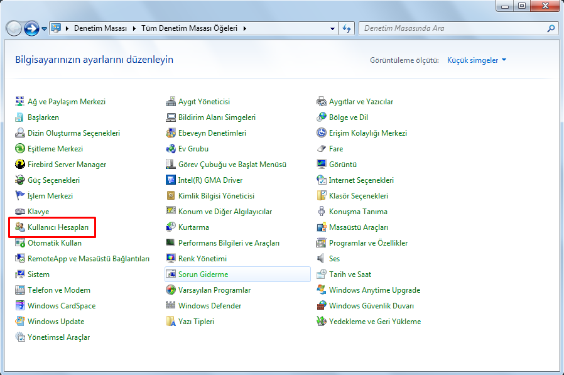Open Firebird Server Manager icon
564x375 pixels.
coord(19,164)
